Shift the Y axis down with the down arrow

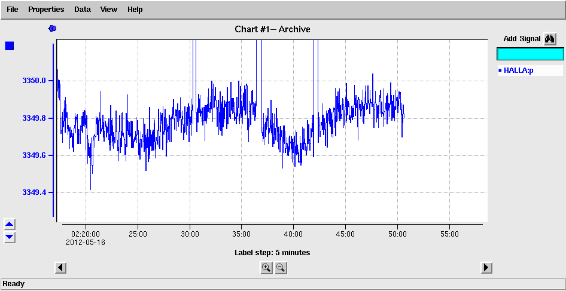[x=10, y=237]
